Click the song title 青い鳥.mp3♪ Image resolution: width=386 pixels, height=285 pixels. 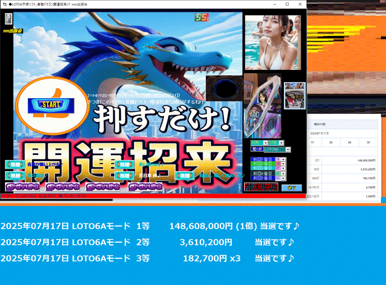point(151,164)
